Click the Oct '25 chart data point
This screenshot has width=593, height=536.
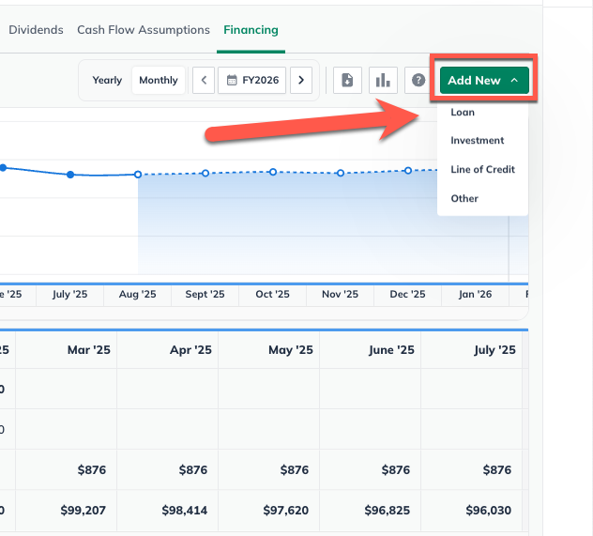[273, 172]
